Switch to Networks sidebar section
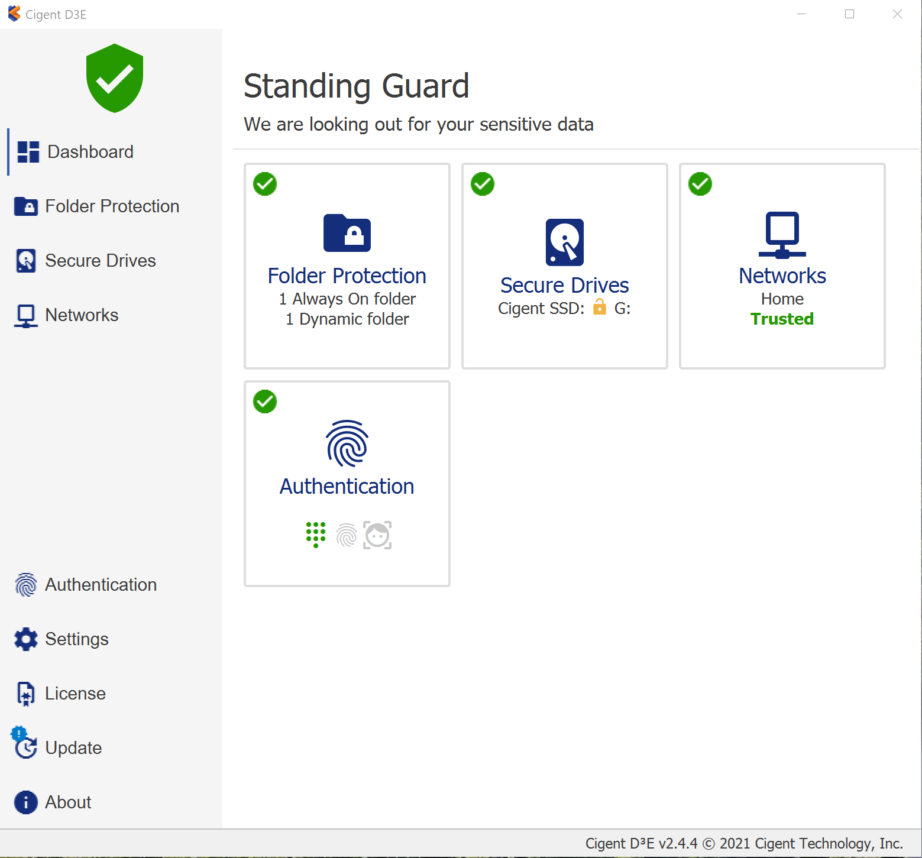 82,315
